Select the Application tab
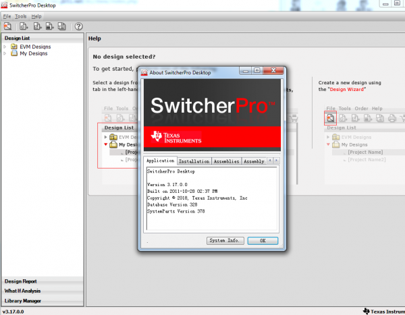Image resolution: width=405 pixels, height=315 pixels. point(161,161)
